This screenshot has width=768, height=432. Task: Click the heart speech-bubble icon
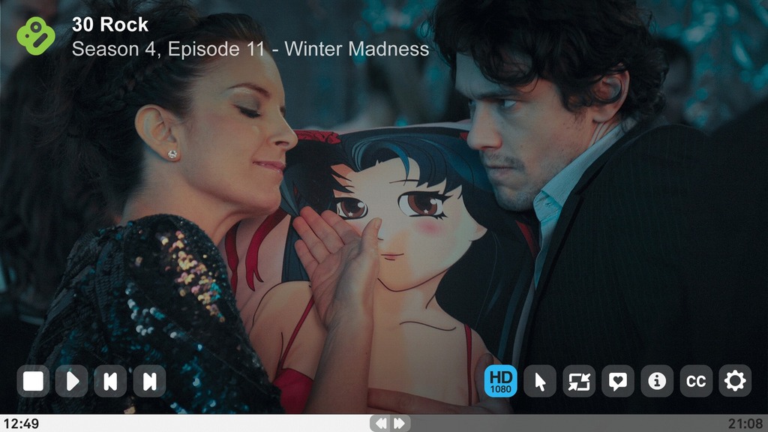coord(618,381)
